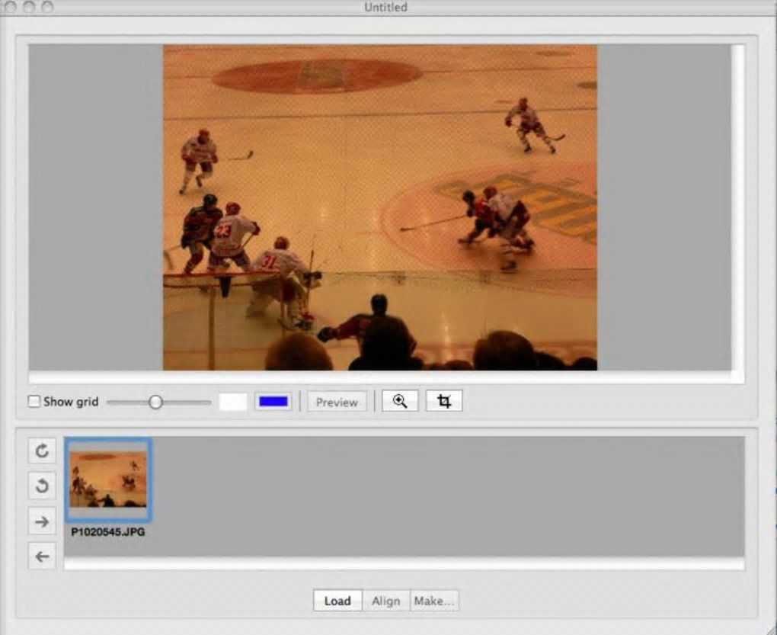Select the magnifier zoom tool
The height and width of the screenshot is (635, 777).
(400, 402)
